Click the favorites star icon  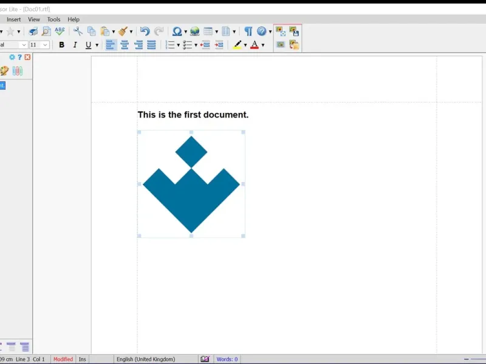pyautogui.click(x=10, y=32)
